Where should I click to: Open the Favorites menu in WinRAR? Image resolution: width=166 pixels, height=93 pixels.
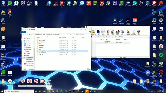(x=101, y=29)
